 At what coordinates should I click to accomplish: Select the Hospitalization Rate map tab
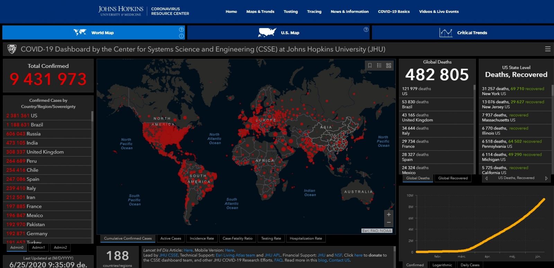[306, 238]
